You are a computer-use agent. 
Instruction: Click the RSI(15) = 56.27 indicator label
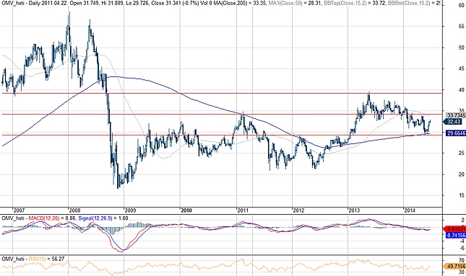(46, 259)
